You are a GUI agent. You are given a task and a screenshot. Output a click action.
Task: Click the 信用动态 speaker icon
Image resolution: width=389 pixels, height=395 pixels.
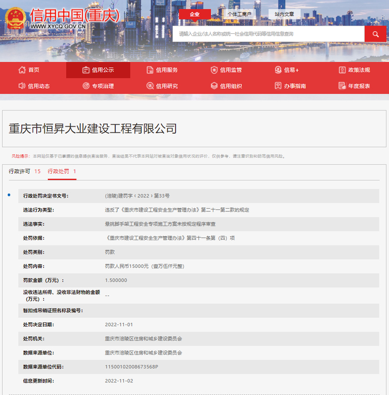(x=22, y=86)
